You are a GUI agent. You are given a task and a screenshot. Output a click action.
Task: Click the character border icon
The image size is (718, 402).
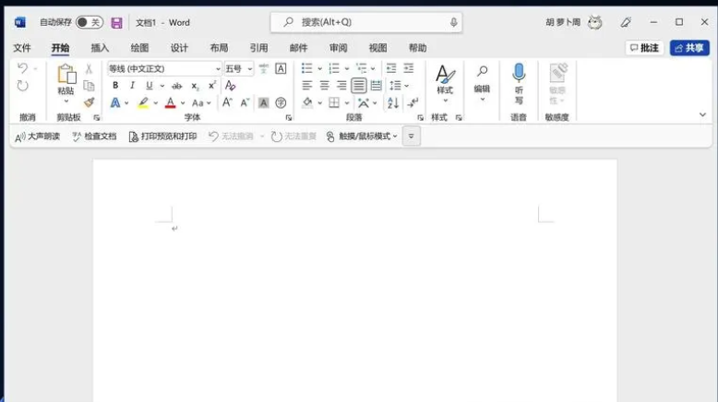coord(281,68)
